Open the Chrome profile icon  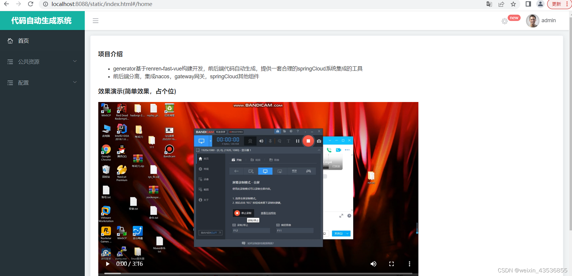[540, 4]
